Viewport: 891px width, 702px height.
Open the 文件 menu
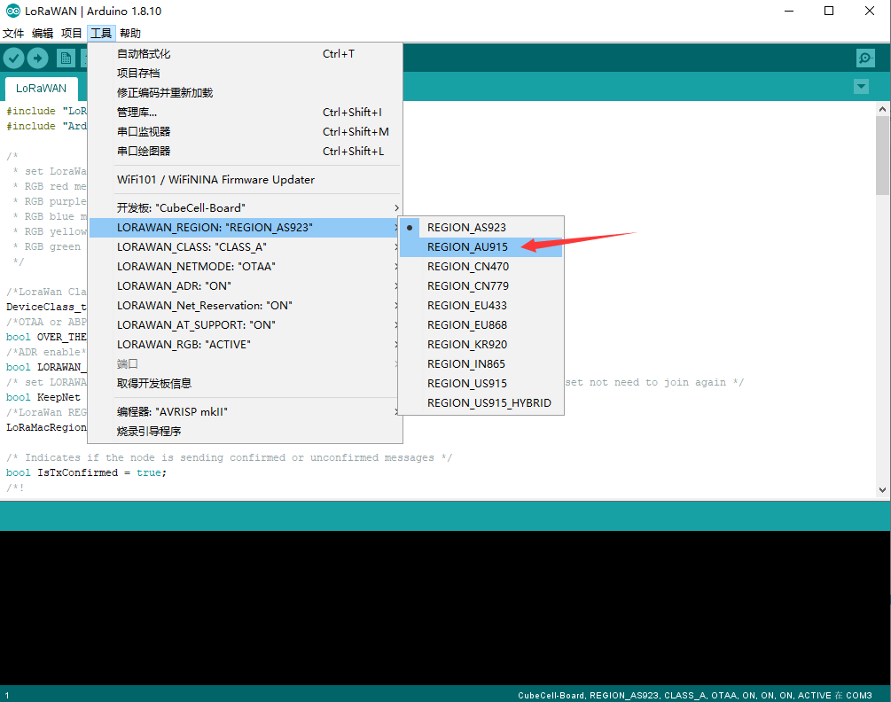(13, 34)
